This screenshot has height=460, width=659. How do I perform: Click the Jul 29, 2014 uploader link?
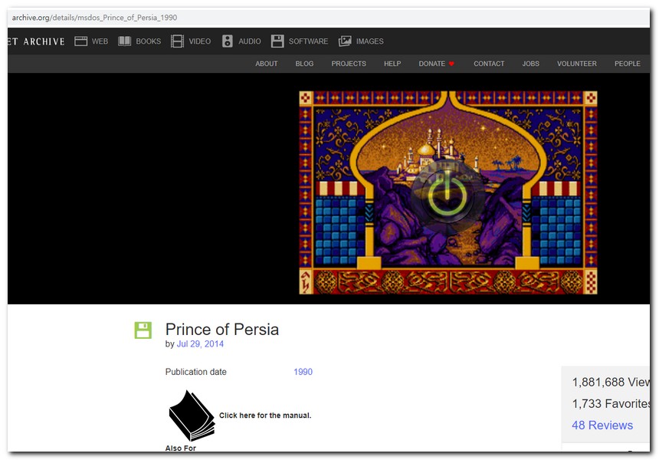click(200, 344)
